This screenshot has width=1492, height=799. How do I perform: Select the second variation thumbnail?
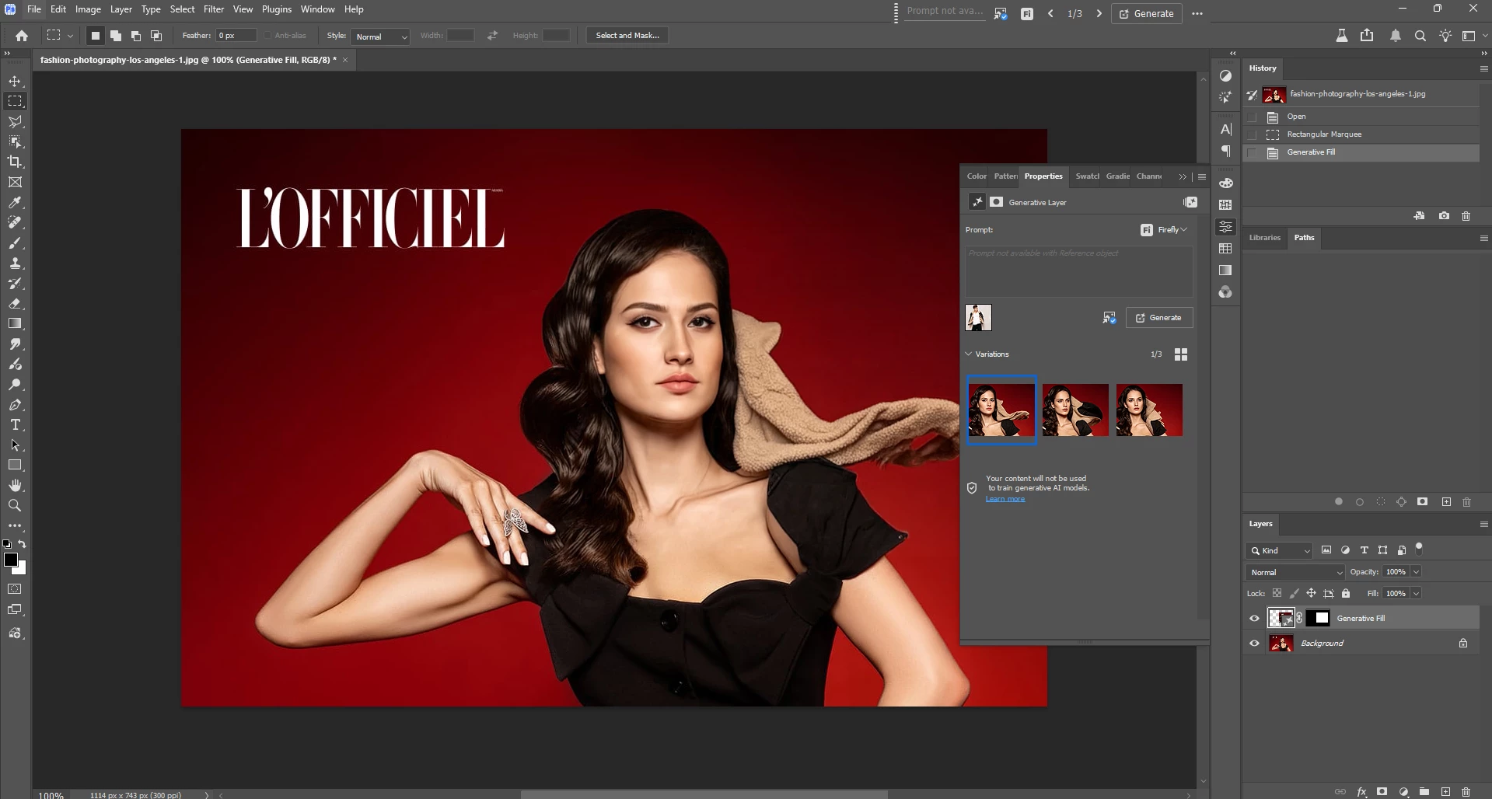(1075, 410)
